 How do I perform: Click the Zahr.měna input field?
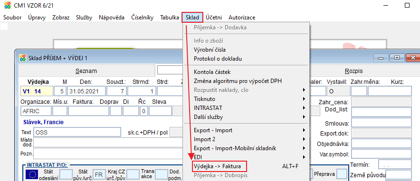(359, 91)
